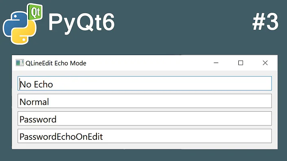Click the window icon beside QLineEdit Echo Mode
The height and width of the screenshot is (161, 287).
[x=20, y=63]
